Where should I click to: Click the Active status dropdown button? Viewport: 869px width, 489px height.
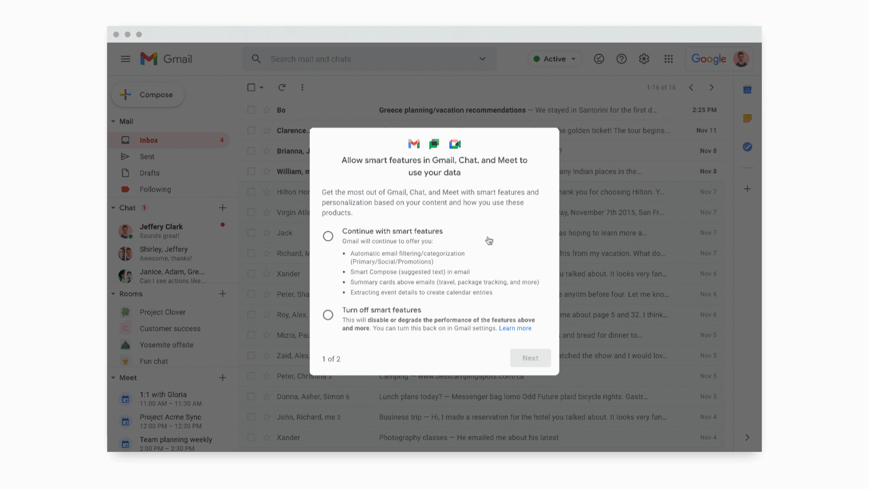click(553, 58)
